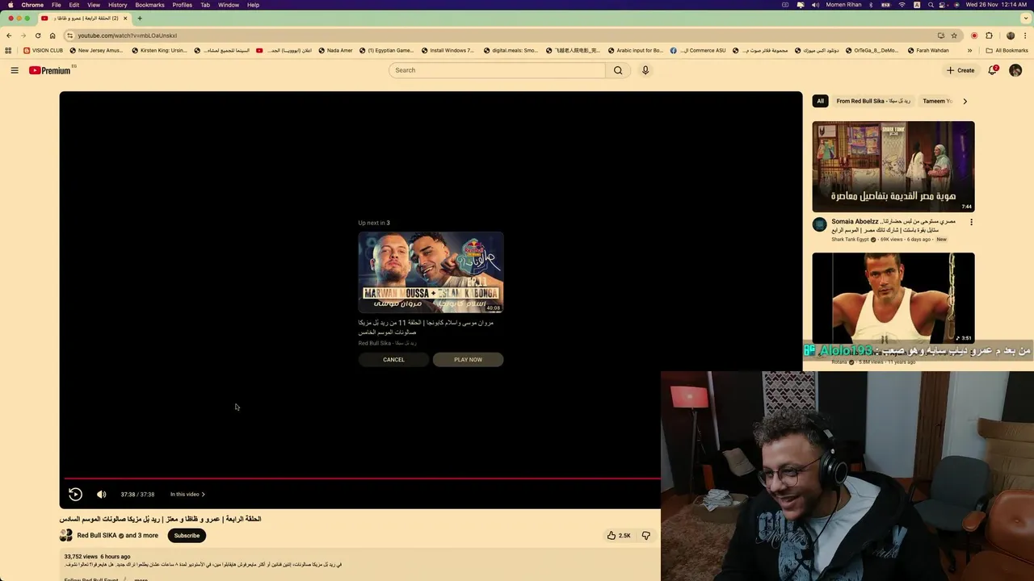This screenshot has height=581, width=1034.
Task: Open Chrome Window menu
Action: click(229, 5)
